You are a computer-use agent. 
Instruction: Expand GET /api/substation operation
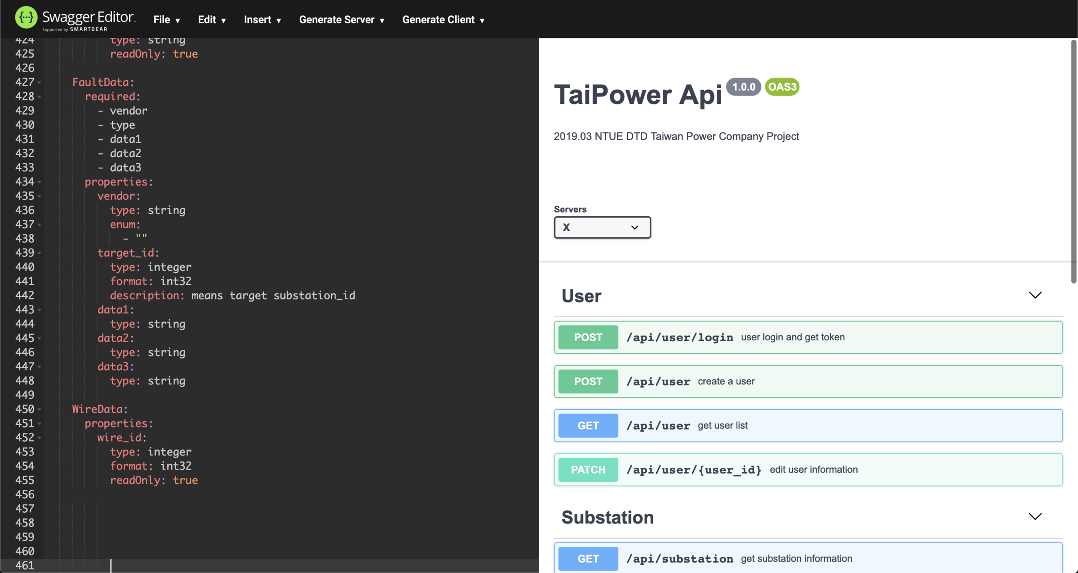808,558
